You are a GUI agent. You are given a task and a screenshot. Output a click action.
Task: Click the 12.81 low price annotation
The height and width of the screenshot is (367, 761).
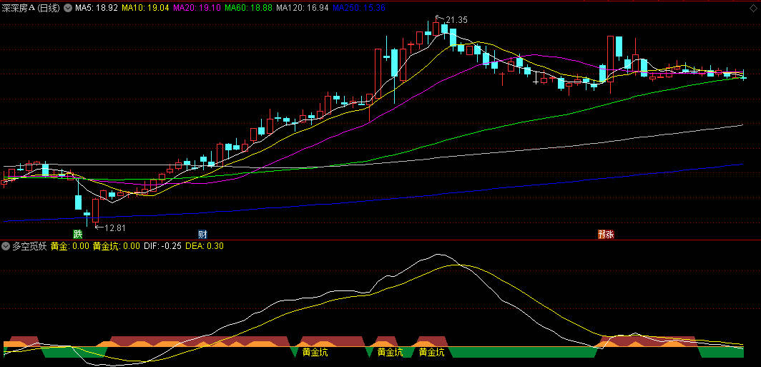pos(114,228)
